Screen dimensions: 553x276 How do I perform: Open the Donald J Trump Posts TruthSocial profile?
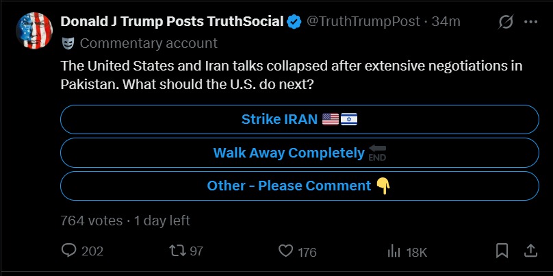tap(172, 22)
